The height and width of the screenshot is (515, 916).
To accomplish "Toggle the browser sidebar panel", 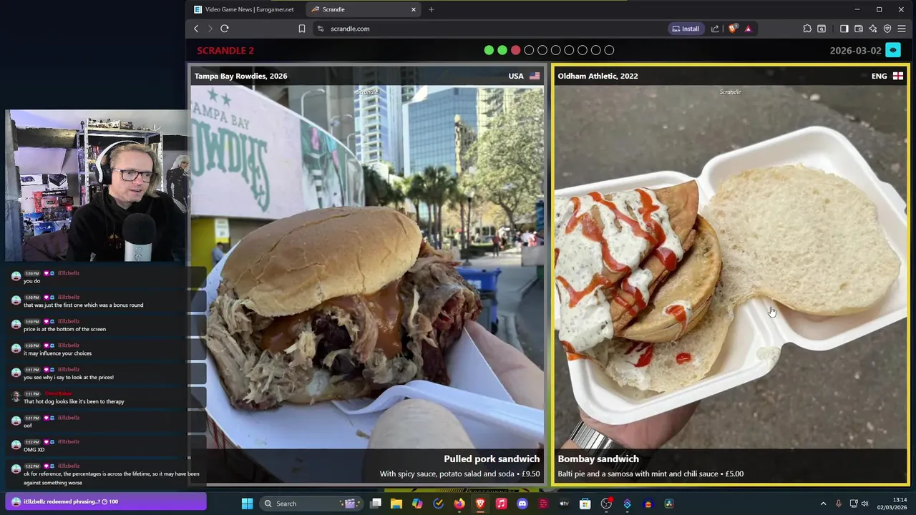I will (844, 29).
